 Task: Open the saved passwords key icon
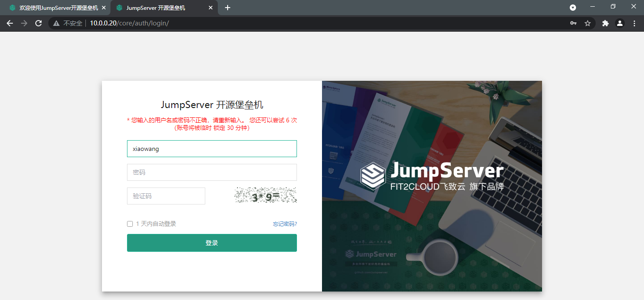click(573, 23)
